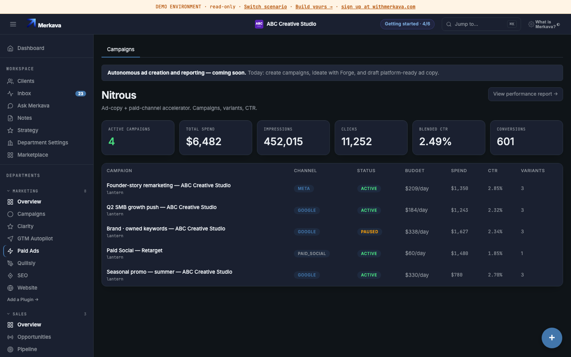571x357 pixels.
Task: Click the Inbox activity icon
Action: 10,94
